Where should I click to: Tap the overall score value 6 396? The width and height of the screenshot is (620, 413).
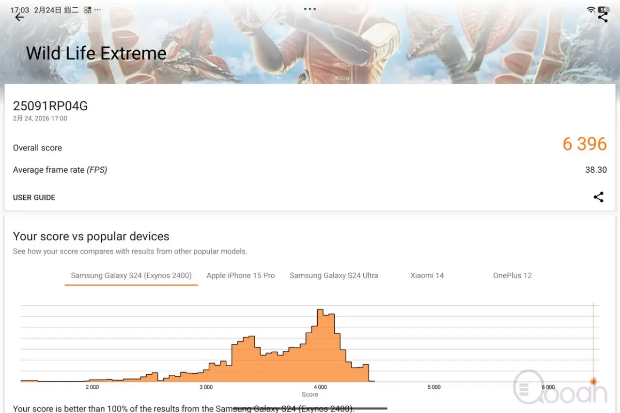click(x=585, y=144)
